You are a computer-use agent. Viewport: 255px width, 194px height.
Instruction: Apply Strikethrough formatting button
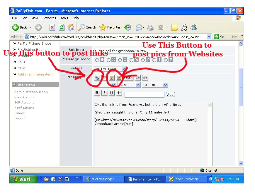click(119, 93)
